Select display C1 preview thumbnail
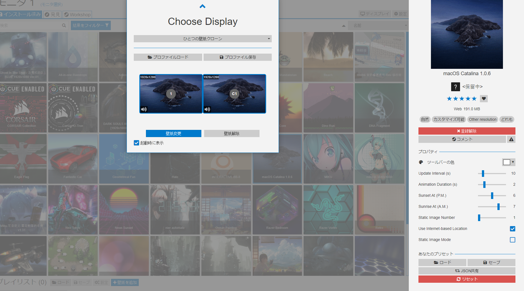This screenshot has width=524, height=291. (234, 94)
